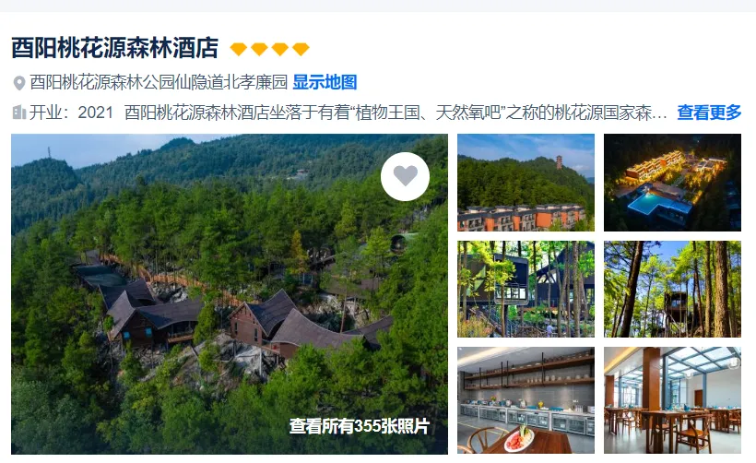Open the buffet counter restaurant thumbnail
The height and width of the screenshot is (463, 756).
pos(526,400)
